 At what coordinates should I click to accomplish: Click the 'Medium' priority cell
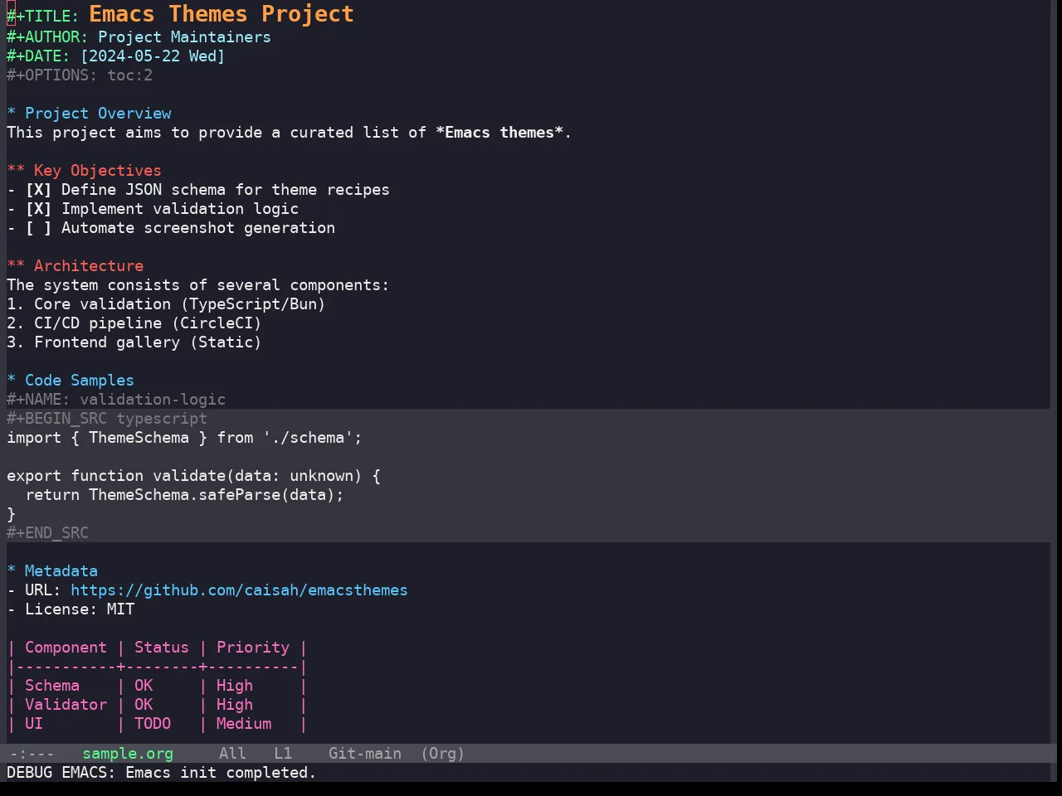click(x=244, y=724)
